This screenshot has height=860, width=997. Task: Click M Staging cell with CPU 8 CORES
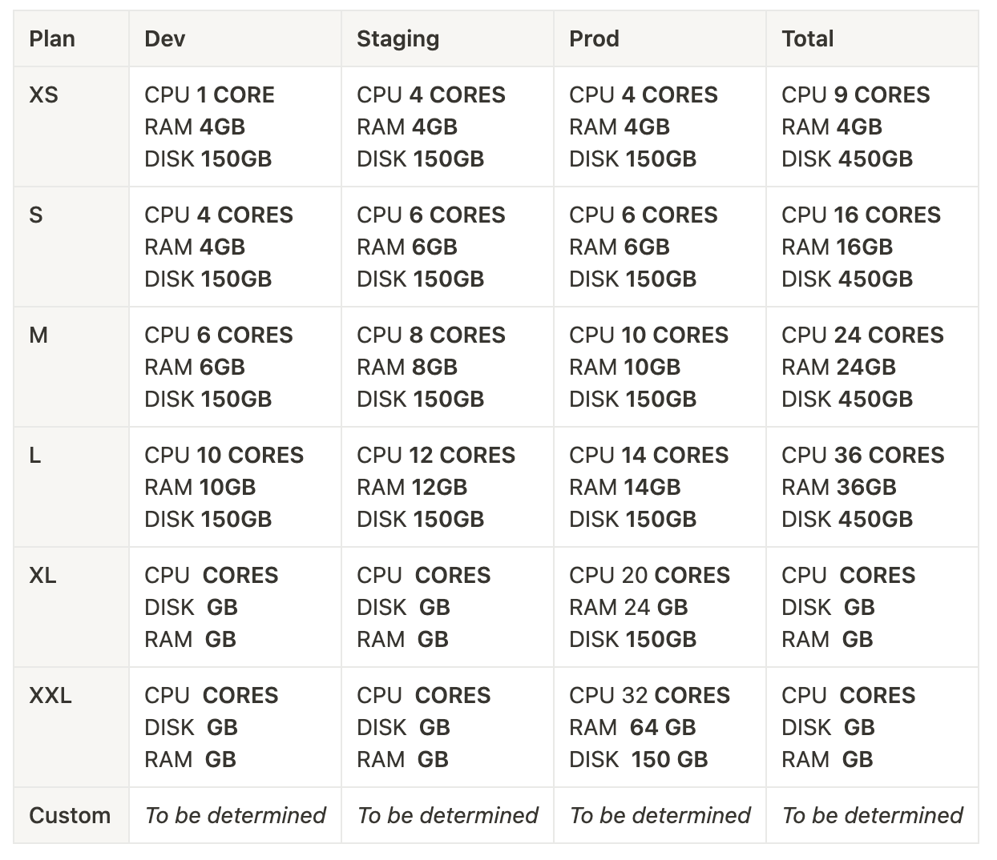[448, 367]
